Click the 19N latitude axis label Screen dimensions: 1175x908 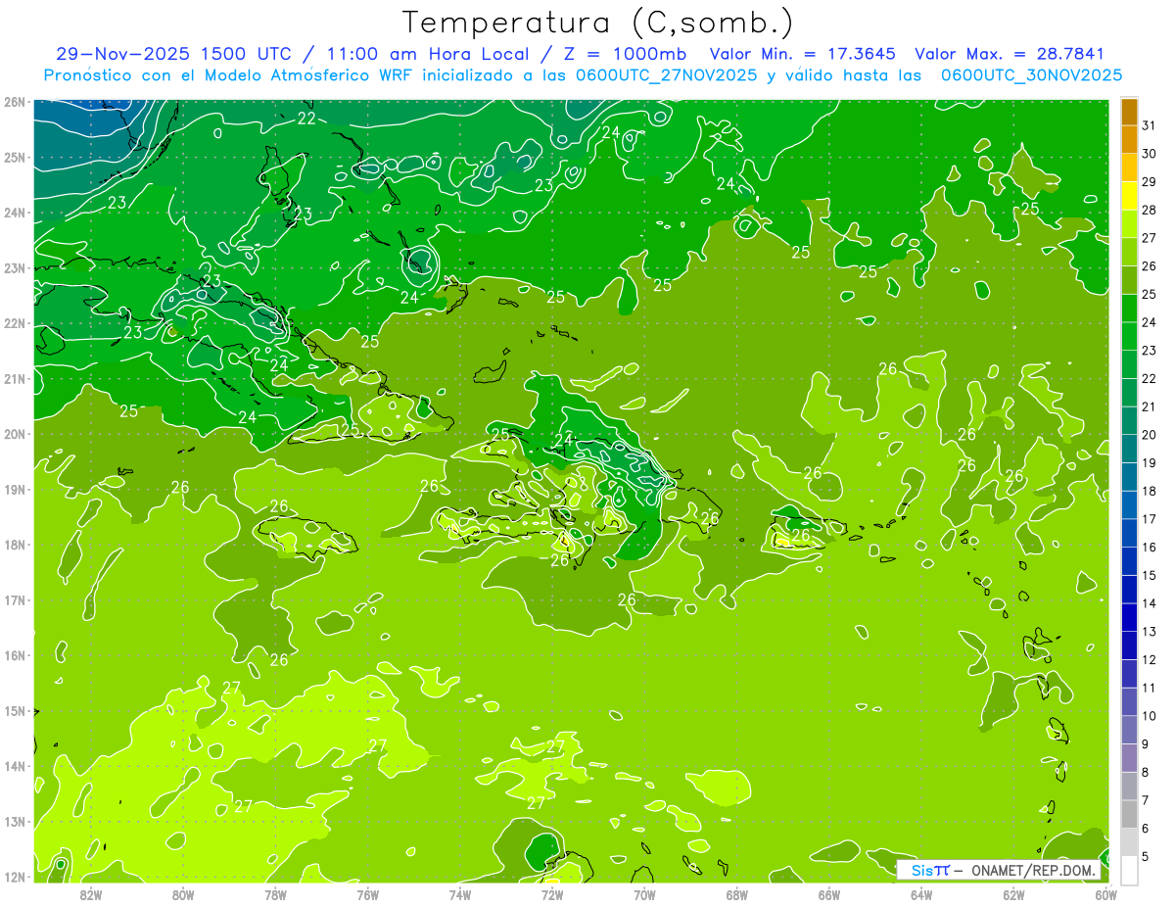[x=15, y=490]
